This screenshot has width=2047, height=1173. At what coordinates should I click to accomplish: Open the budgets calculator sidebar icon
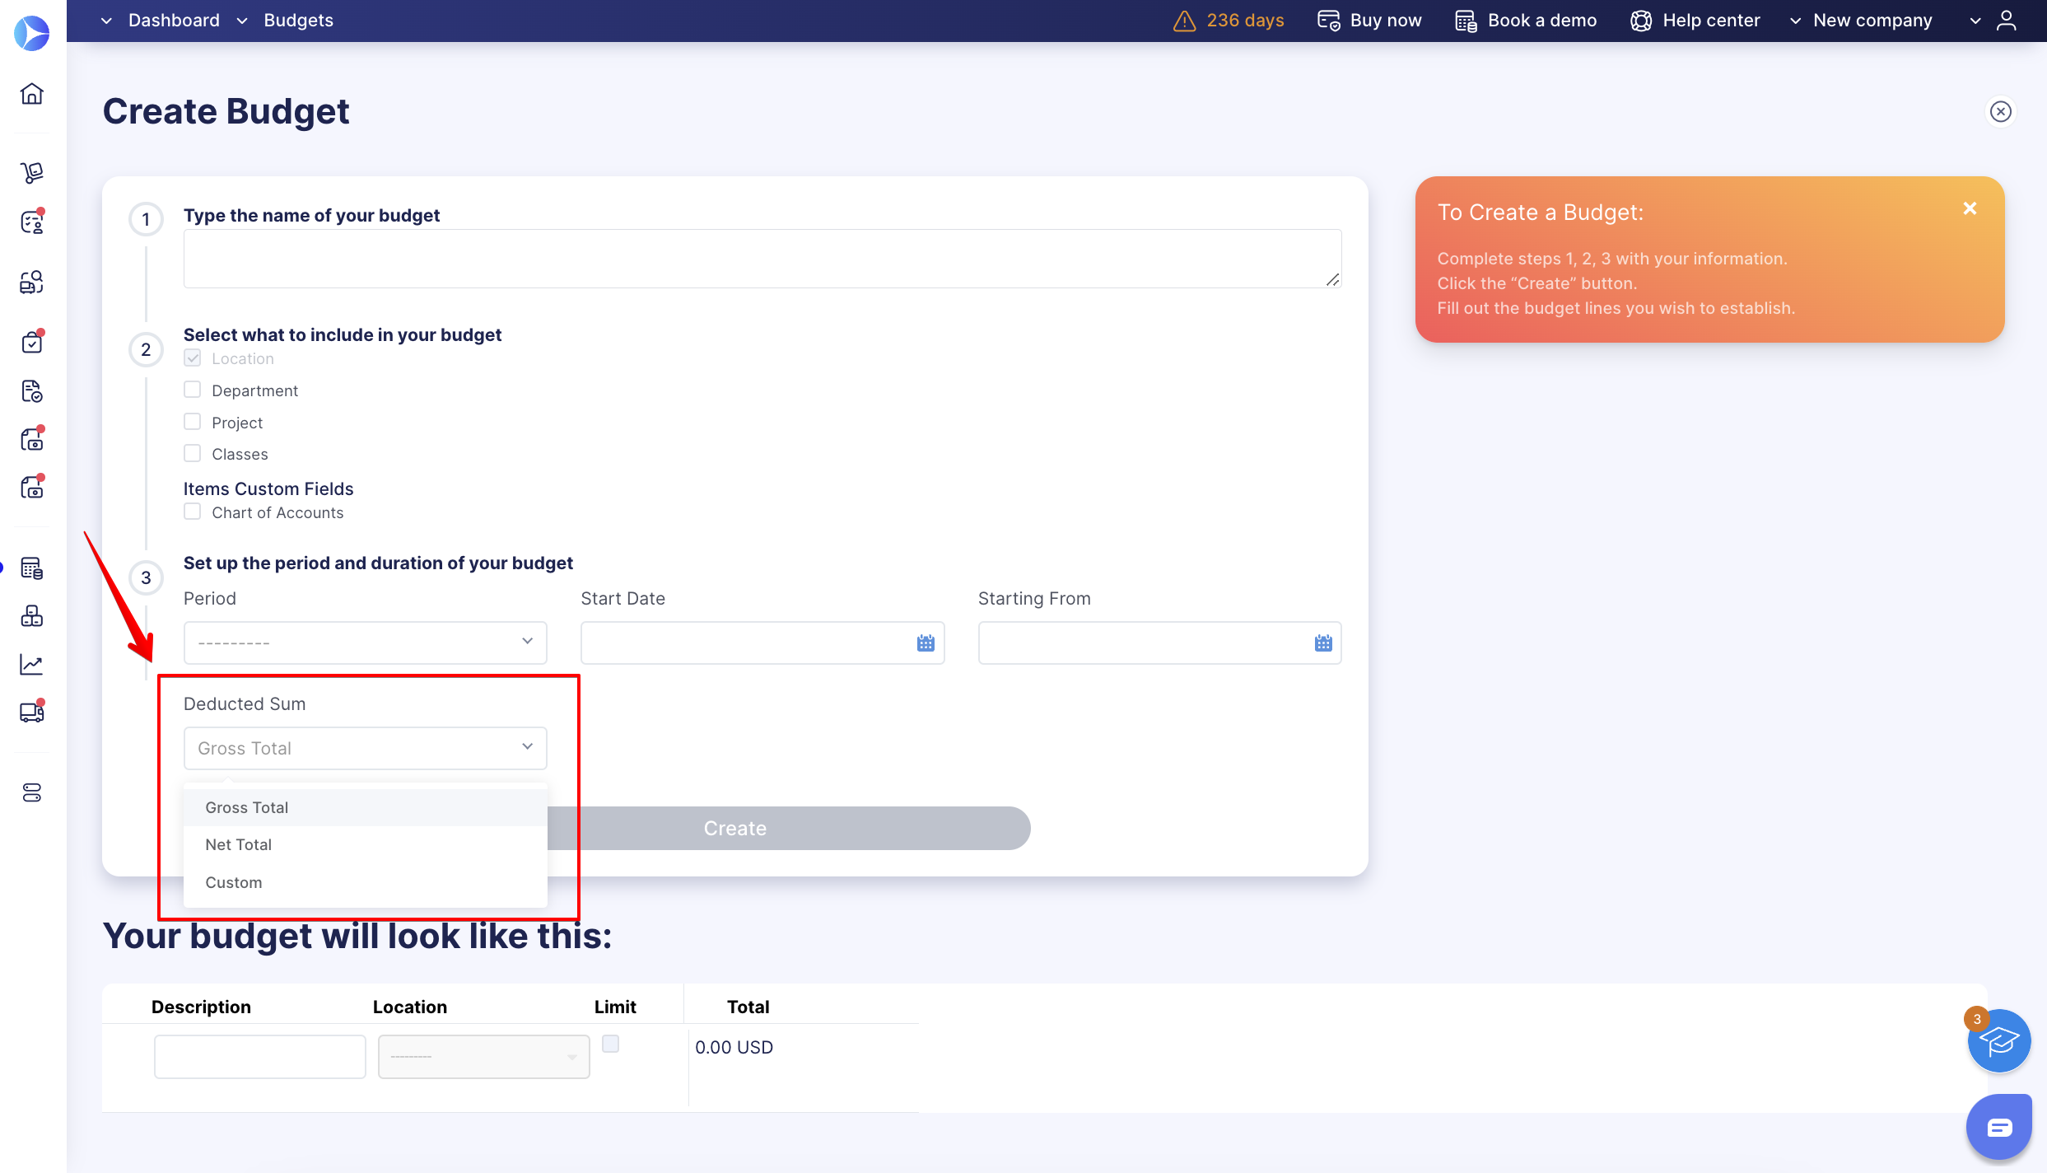[32, 568]
